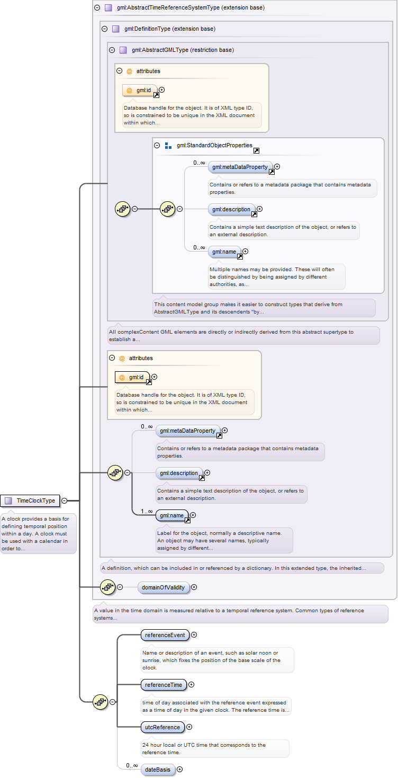Follow the gml:StandardObjectProperties reference arrow
This screenshot has height=778, width=398.
coord(256,150)
